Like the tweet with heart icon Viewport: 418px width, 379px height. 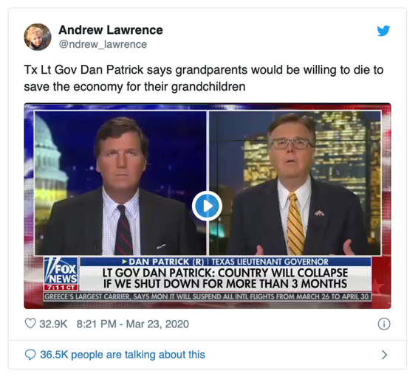30,324
